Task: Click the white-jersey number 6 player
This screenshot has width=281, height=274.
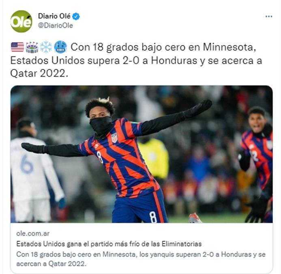Action: point(36,170)
